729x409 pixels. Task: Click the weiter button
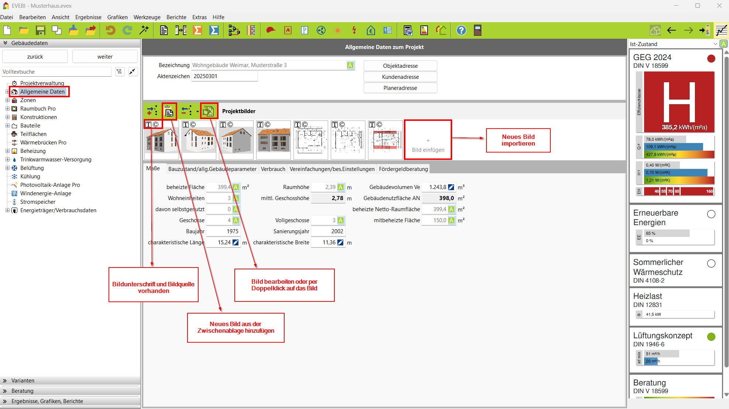pyautogui.click(x=105, y=57)
